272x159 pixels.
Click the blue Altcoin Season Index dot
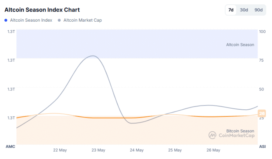tap(6, 20)
